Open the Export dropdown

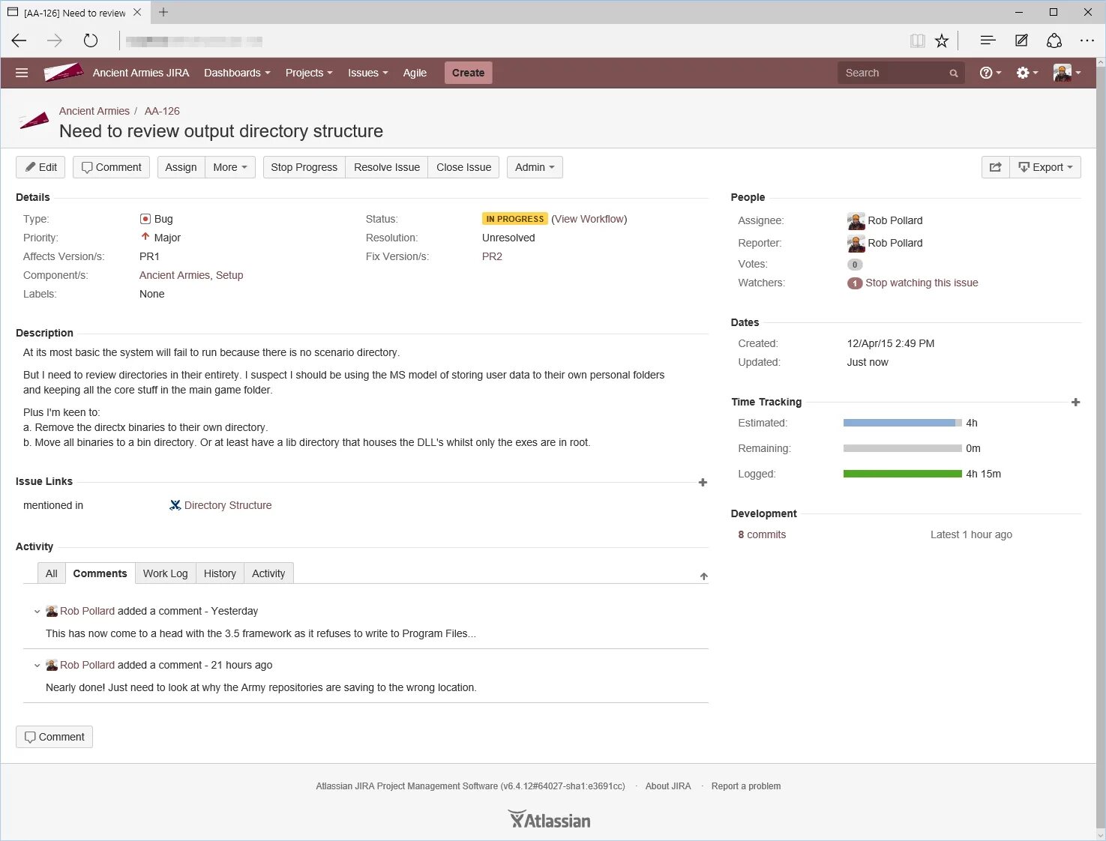pyautogui.click(x=1045, y=167)
